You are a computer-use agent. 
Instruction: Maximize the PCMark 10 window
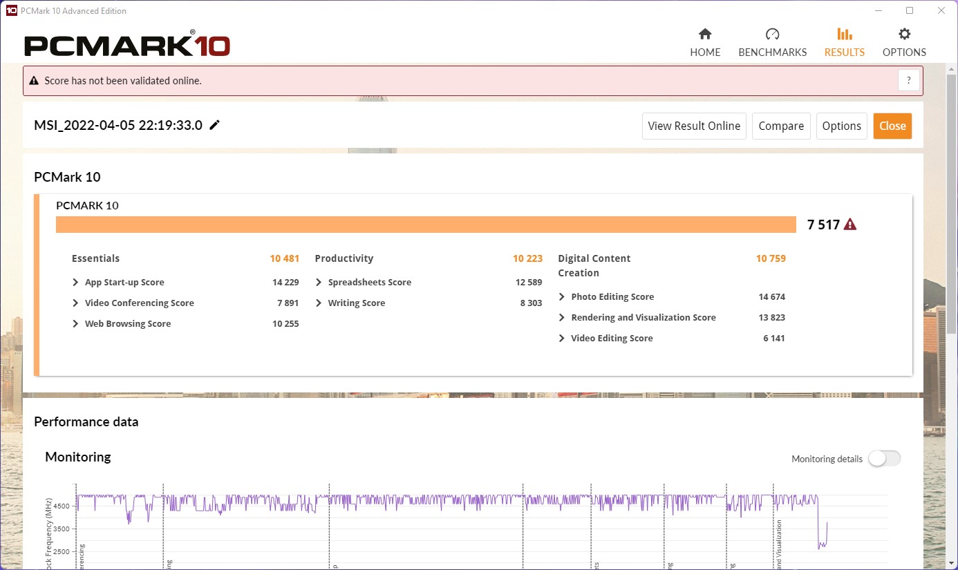910,10
